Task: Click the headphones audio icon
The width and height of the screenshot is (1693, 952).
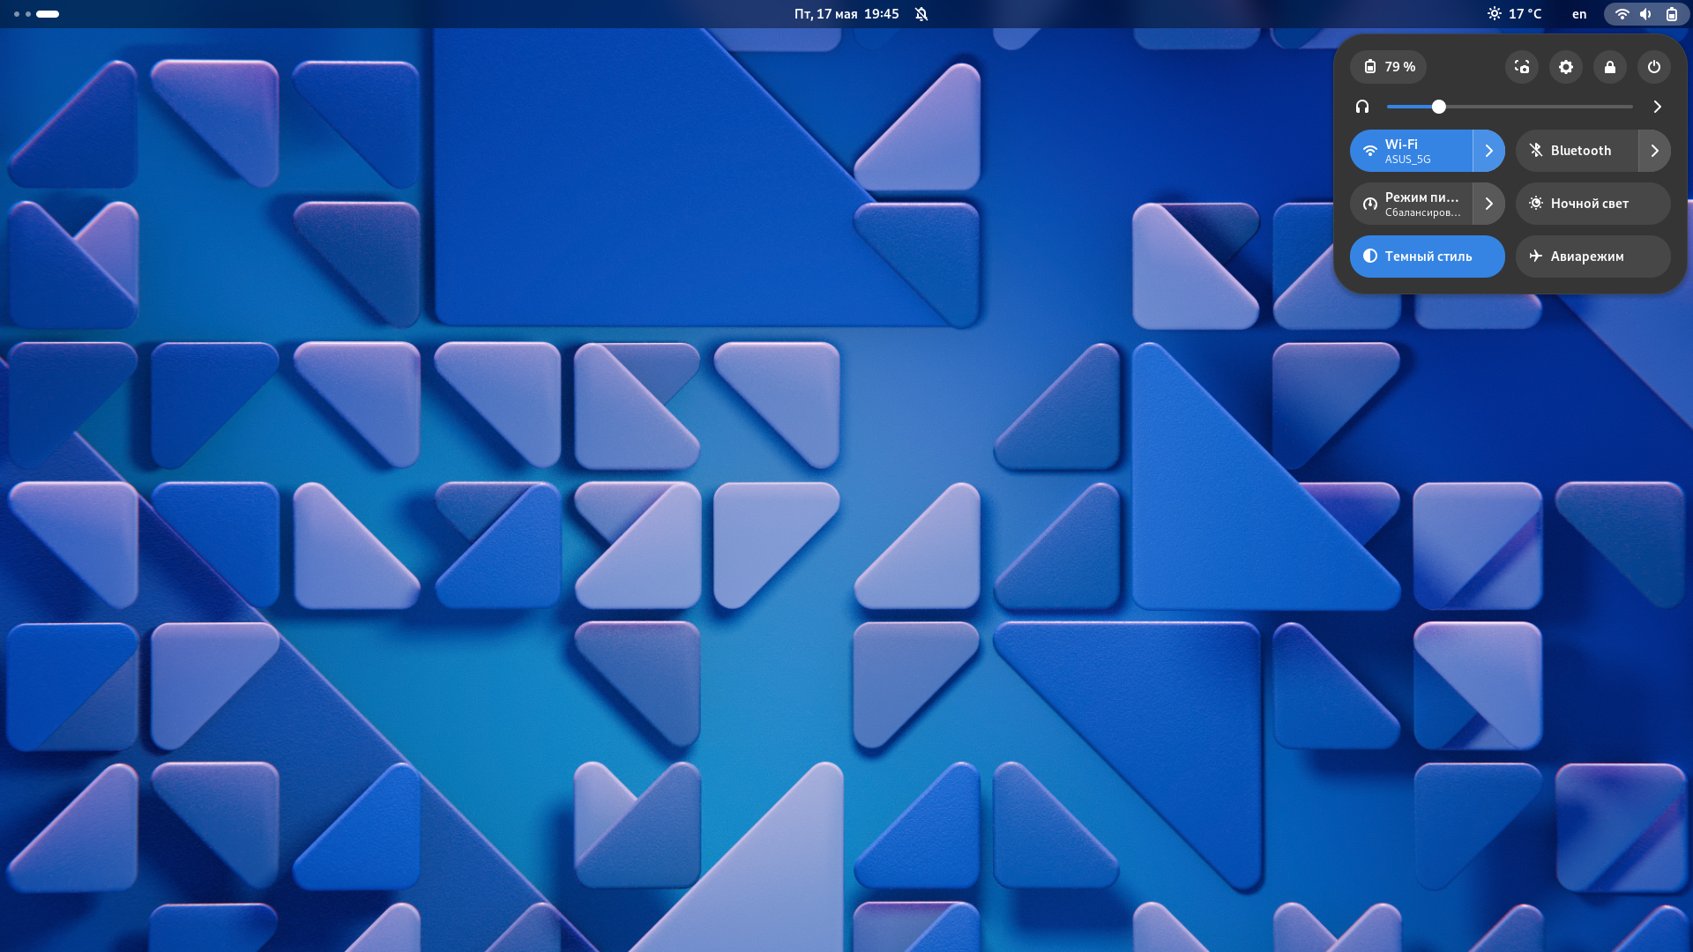Action: (x=1362, y=107)
